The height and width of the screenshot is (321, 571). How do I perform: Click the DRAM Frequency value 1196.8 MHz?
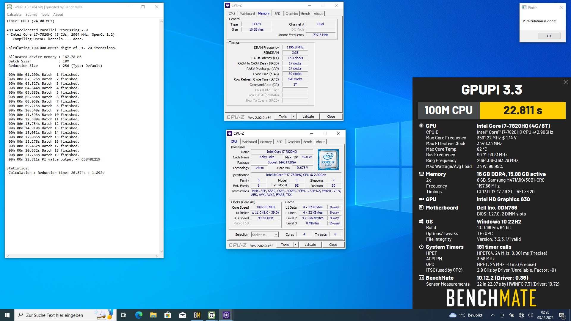click(295, 47)
